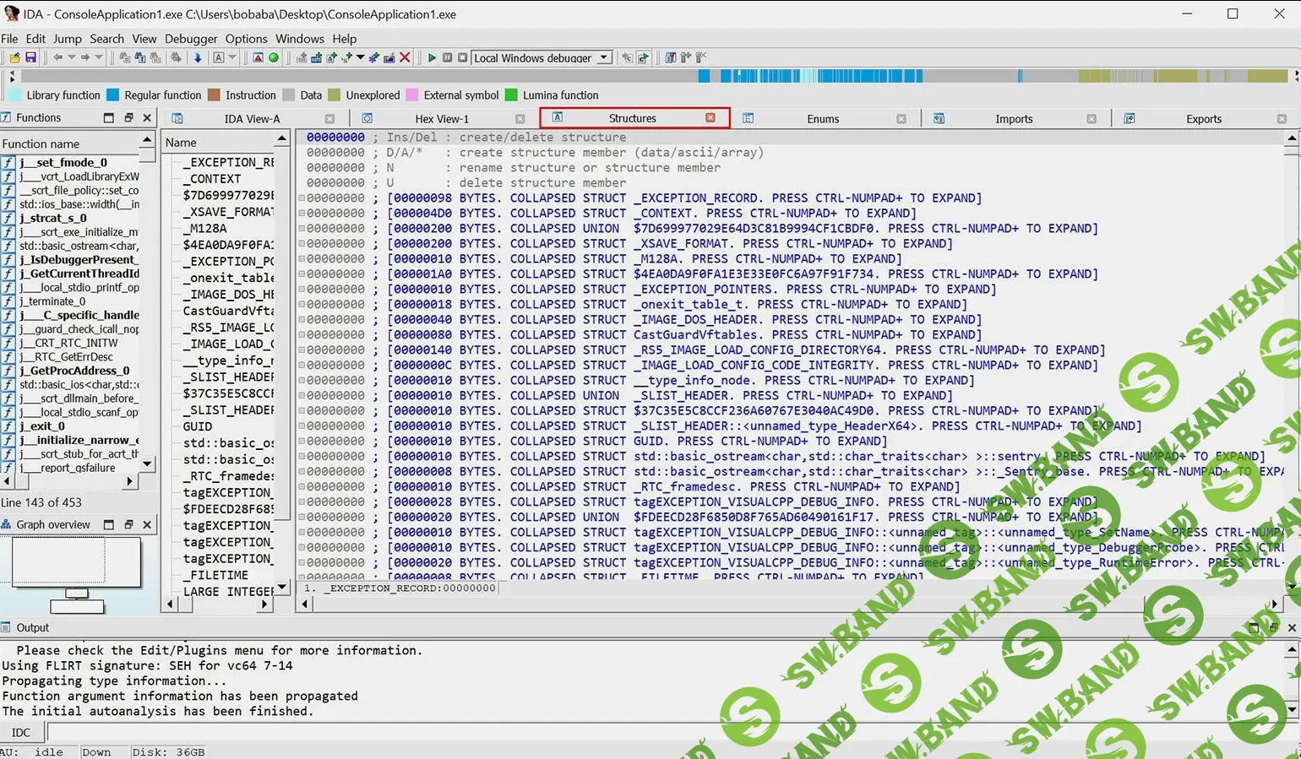
Task: Switch to the Hex View-1 tab
Action: point(441,119)
